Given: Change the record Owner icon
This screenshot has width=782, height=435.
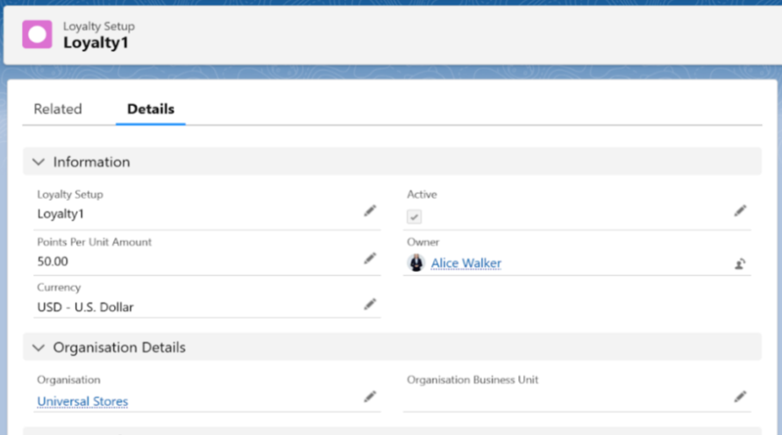Looking at the screenshot, I should pyautogui.click(x=740, y=263).
